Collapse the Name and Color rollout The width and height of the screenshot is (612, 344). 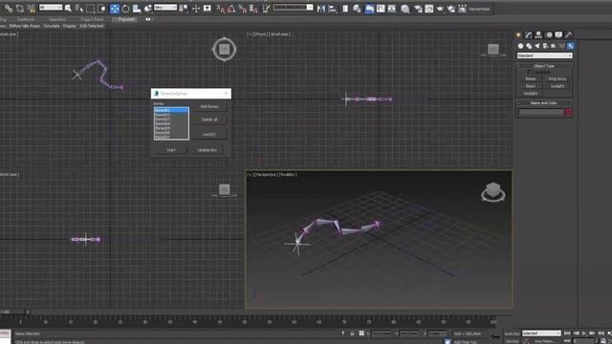coord(544,103)
